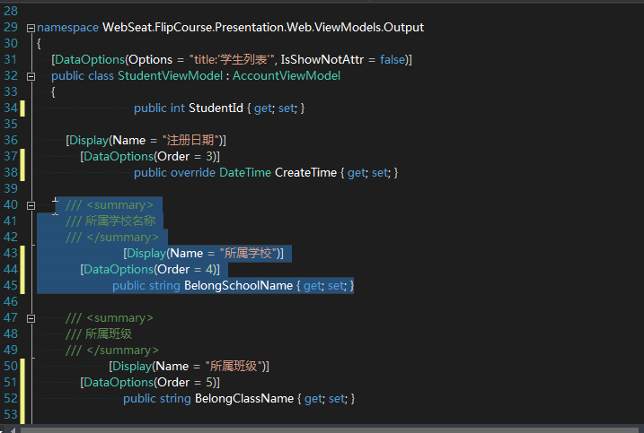Click the horizontal scrollbar track
Image resolution: width=644 pixels, height=433 pixels.
tap(331, 430)
